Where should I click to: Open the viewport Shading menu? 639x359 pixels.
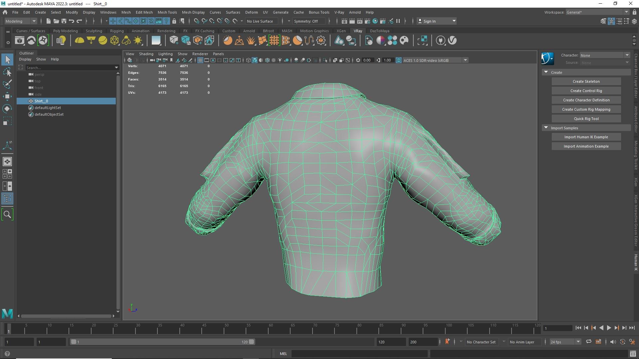coord(146,54)
